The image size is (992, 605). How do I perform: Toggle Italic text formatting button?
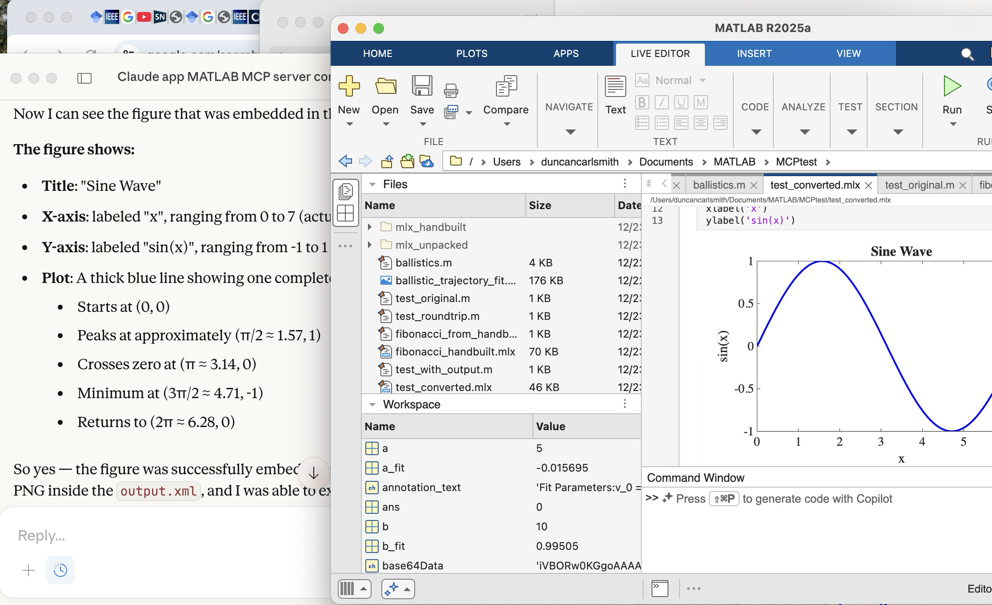click(661, 103)
